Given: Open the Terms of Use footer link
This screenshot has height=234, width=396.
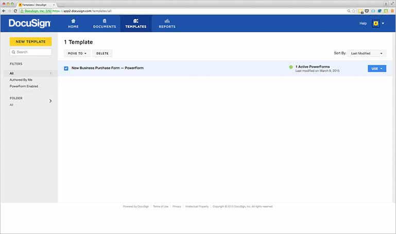Looking at the screenshot, I should tap(161, 206).
